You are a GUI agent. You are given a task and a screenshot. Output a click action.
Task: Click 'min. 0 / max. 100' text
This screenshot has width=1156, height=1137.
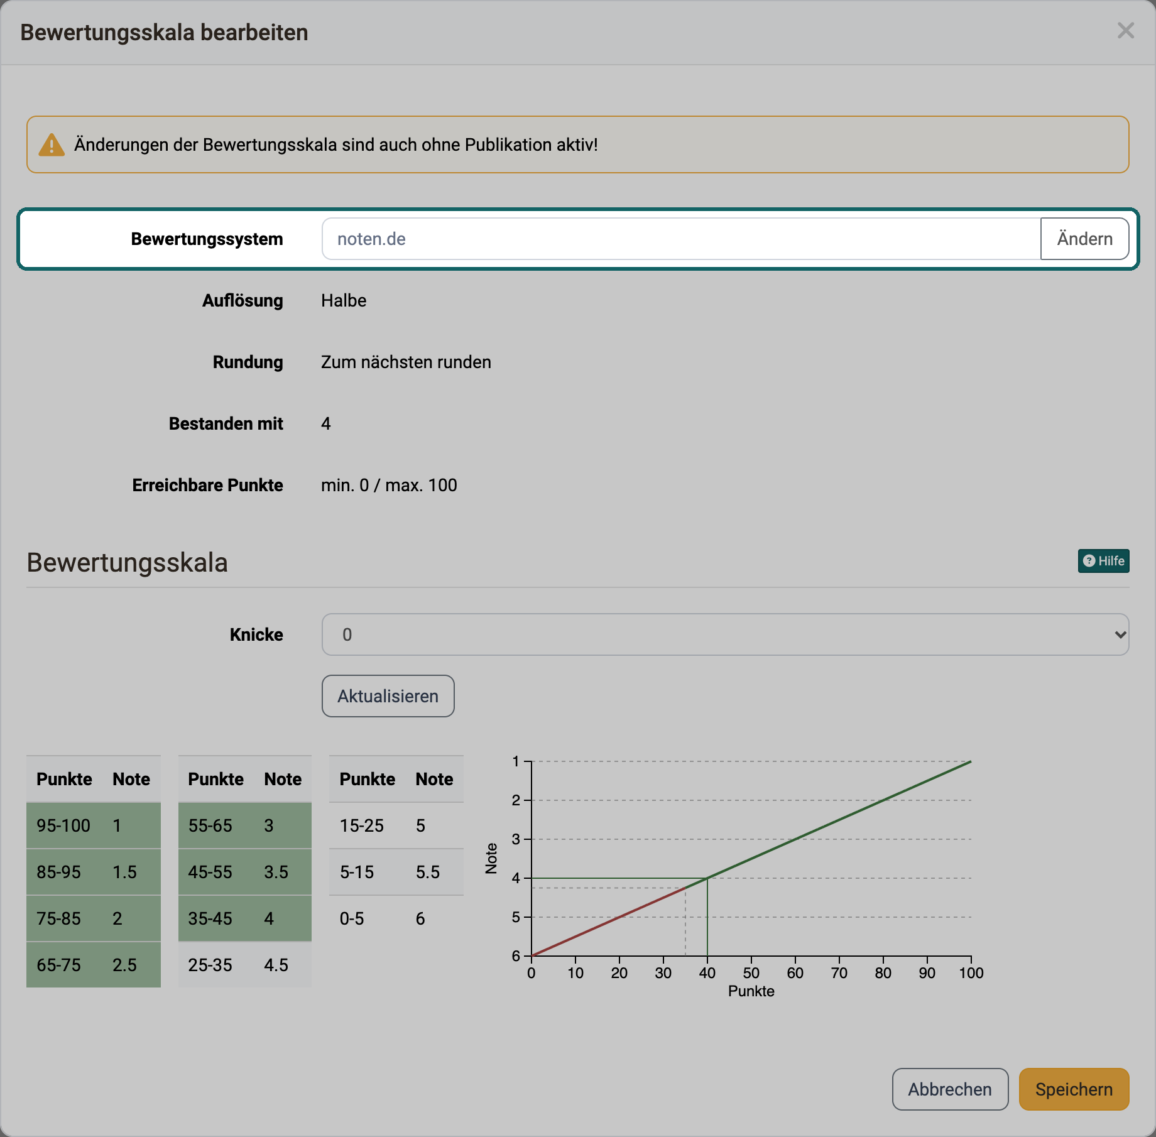[x=389, y=485]
